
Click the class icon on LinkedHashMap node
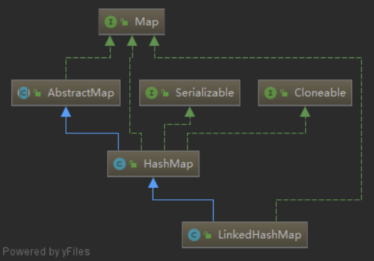click(x=194, y=235)
